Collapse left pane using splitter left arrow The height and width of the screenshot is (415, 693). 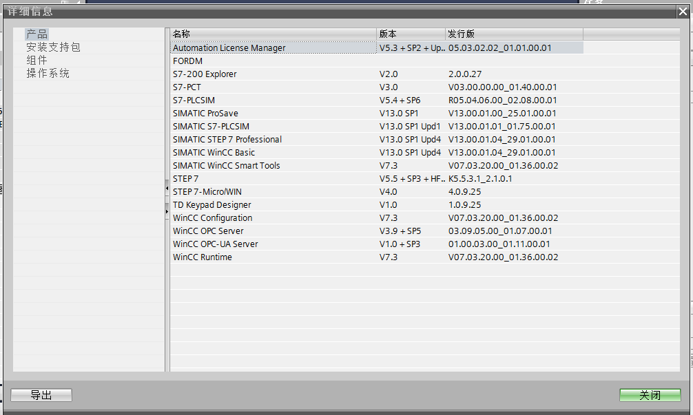coord(167,188)
